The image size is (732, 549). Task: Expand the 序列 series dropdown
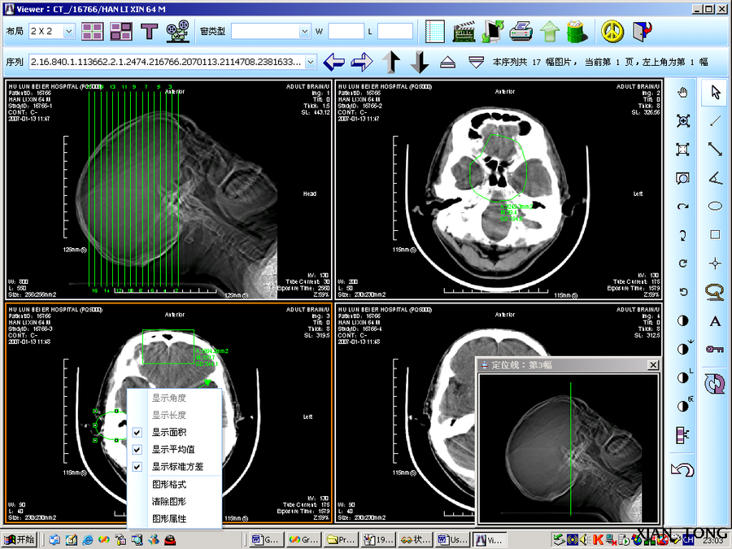coord(311,62)
